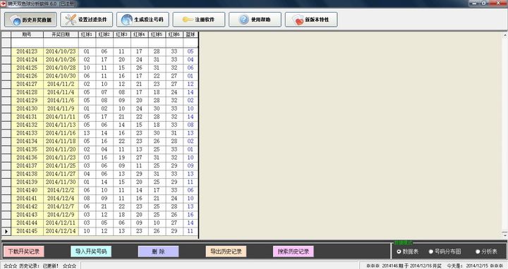Screen dimensions: 508x269
Task: Click blue ball 08 in row 2014132
Action: [190, 125]
